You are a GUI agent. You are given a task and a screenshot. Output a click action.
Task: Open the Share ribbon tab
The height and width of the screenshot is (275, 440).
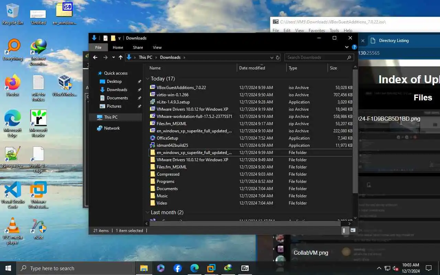click(138, 47)
